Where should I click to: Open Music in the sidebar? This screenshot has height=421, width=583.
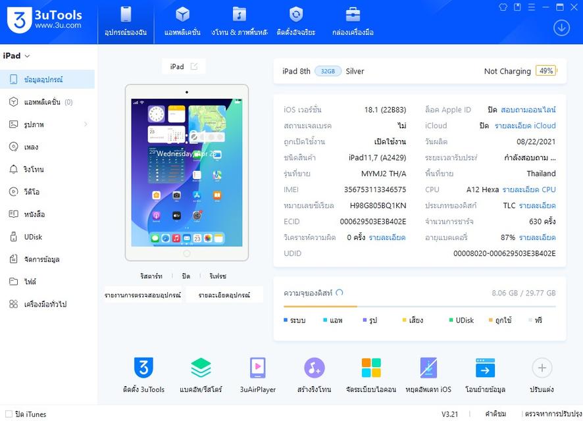(x=47, y=147)
